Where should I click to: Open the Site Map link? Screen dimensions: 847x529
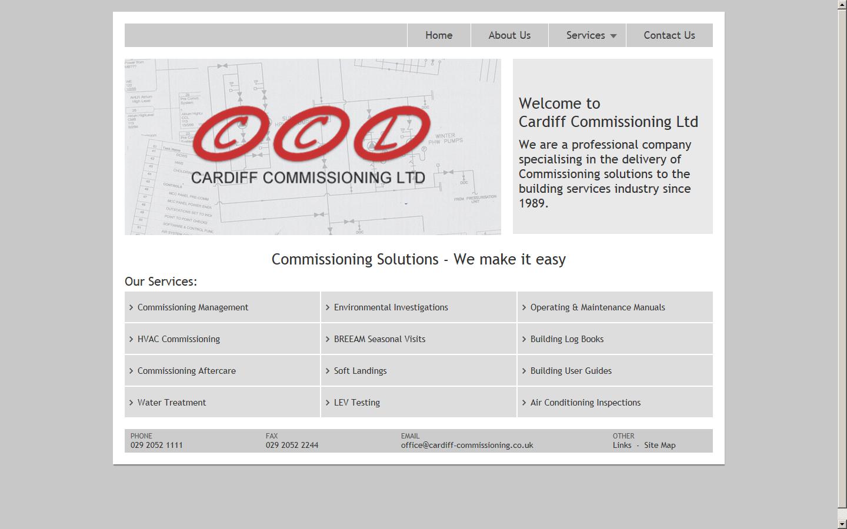pos(660,445)
